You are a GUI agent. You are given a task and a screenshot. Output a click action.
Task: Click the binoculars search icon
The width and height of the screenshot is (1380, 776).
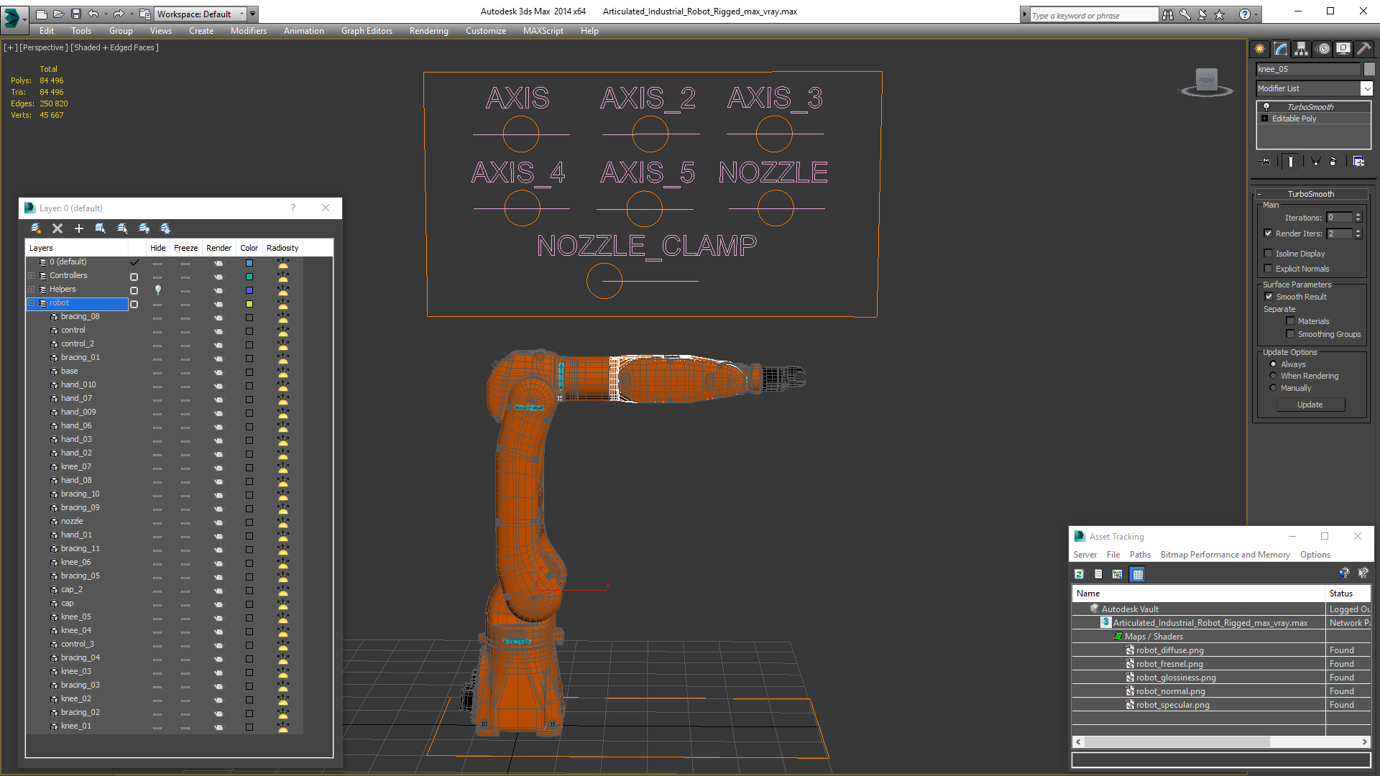click(x=1168, y=14)
